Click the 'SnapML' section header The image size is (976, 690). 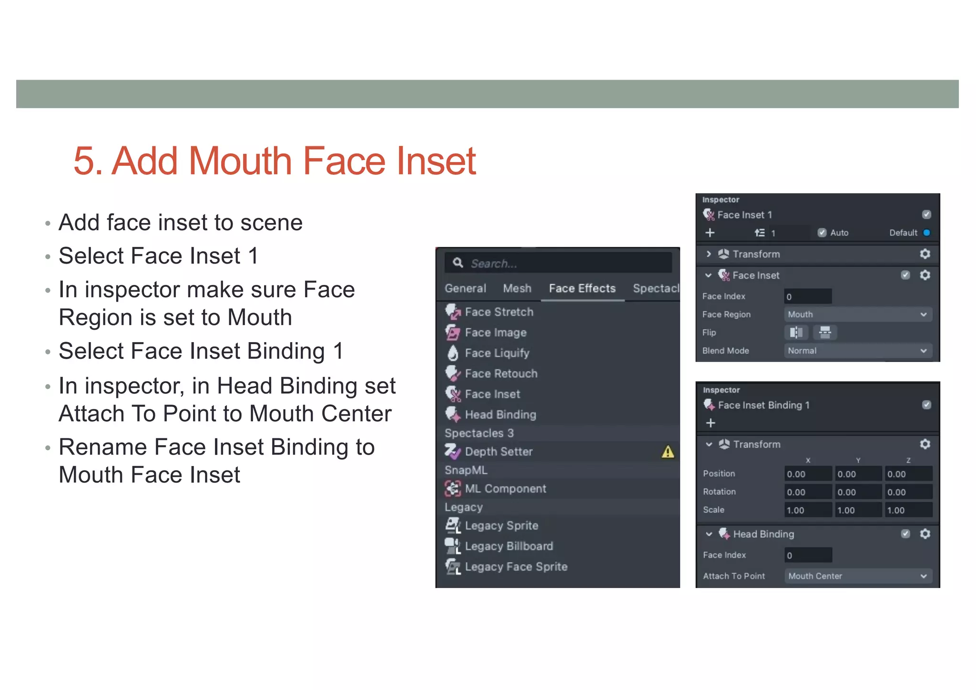click(466, 470)
